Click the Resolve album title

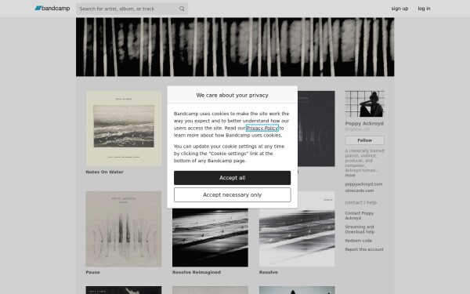268,272
